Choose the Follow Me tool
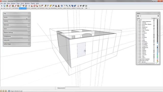The height and width of the screenshot is (92, 163). 37,6
